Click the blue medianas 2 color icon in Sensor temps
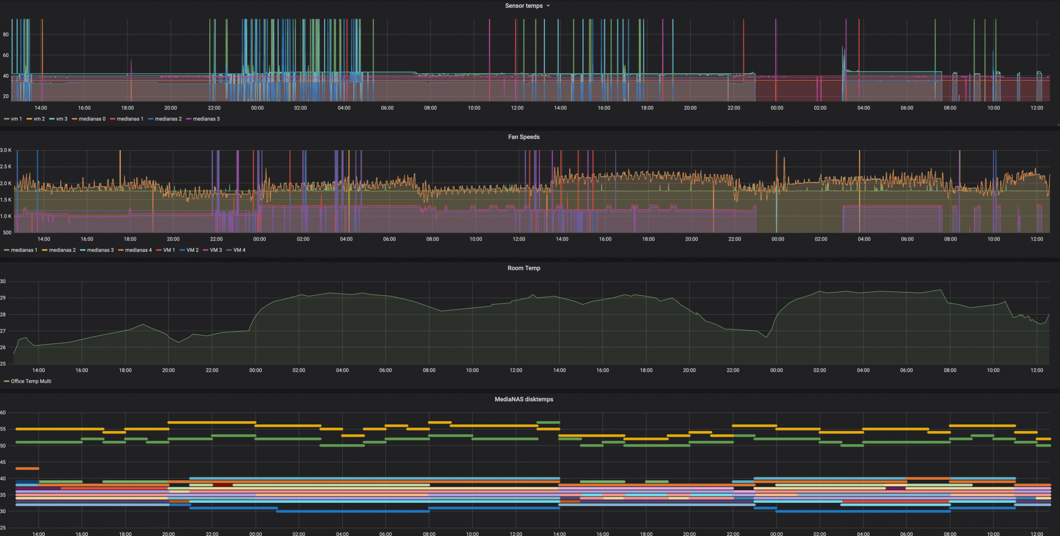The height and width of the screenshot is (536, 1060). pyautogui.click(x=151, y=119)
